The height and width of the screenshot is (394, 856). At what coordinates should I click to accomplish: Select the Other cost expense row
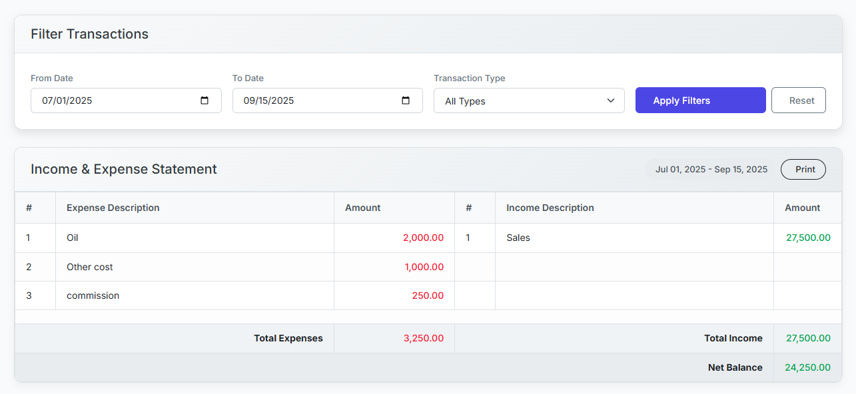[90, 267]
